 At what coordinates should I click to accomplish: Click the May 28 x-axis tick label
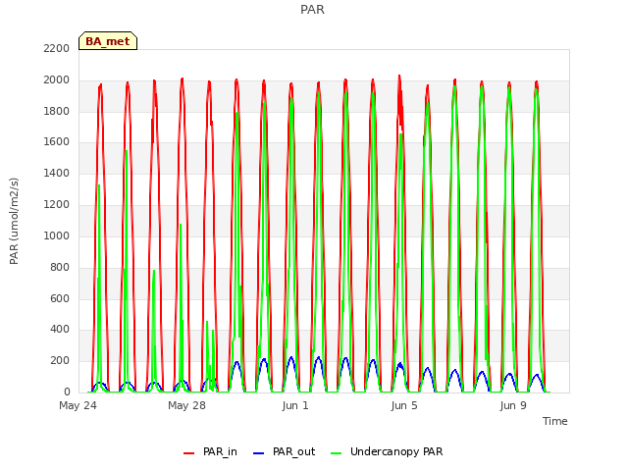(x=186, y=405)
